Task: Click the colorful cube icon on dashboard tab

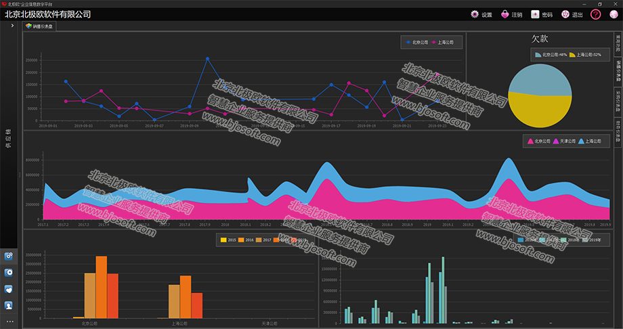Action: [28, 26]
